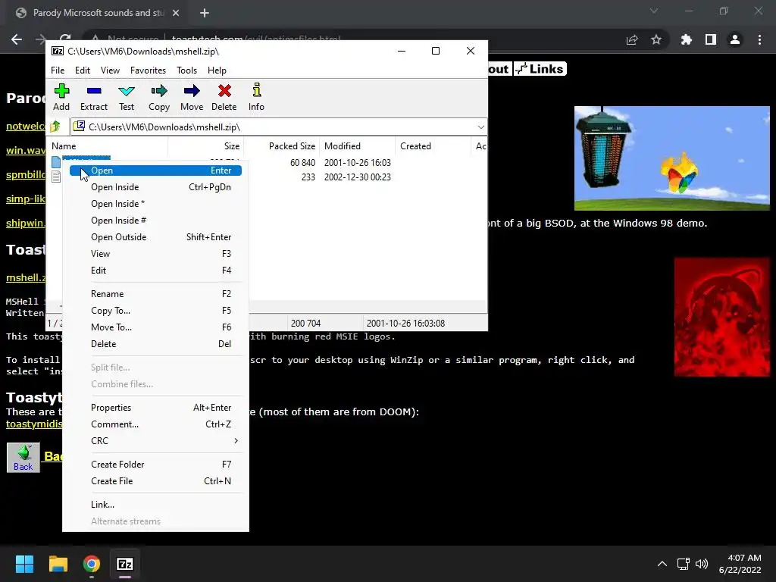Image resolution: width=776 pixels, height=582 pixels.
Task: Choose Open Inside * in context menu
Action: tap(155, 204)
